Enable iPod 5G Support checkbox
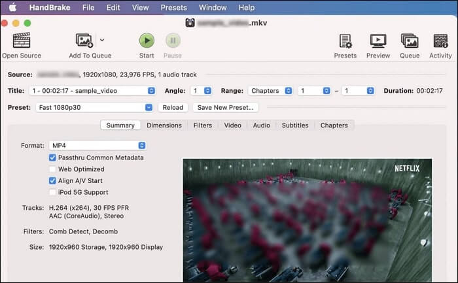Viewport: 458px width, 283px height. point(52,192)
